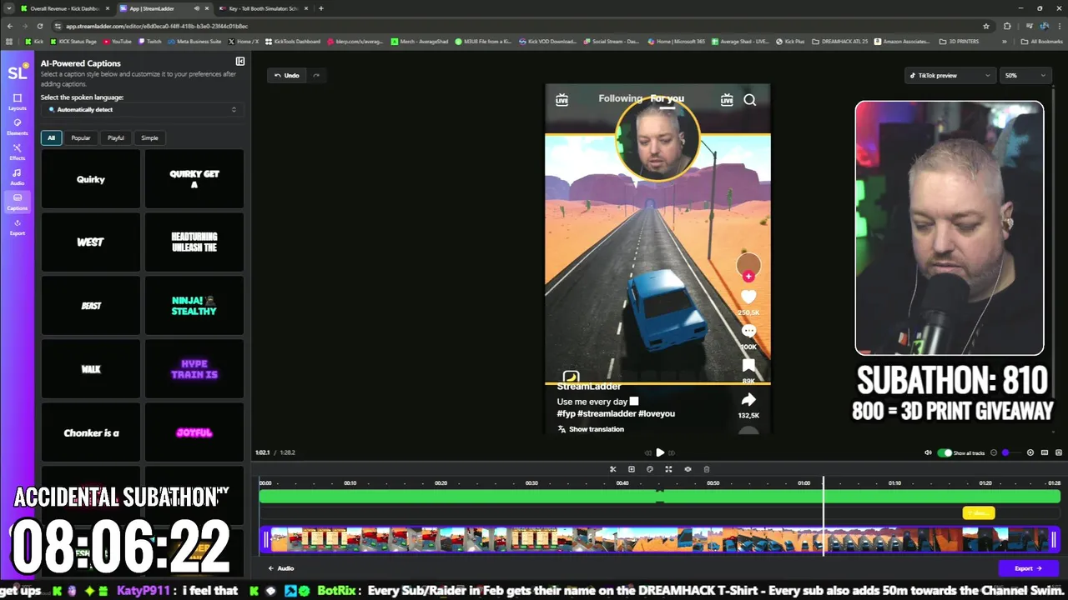Screen dimensions: 1068x600
Task: Choose the Chonker is a caption style
Action: (91, 432)
